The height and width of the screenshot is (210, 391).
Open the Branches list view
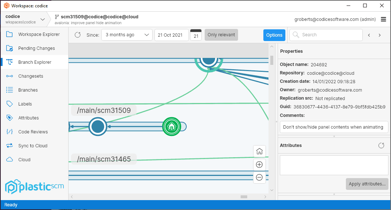[x=34, y=90]
